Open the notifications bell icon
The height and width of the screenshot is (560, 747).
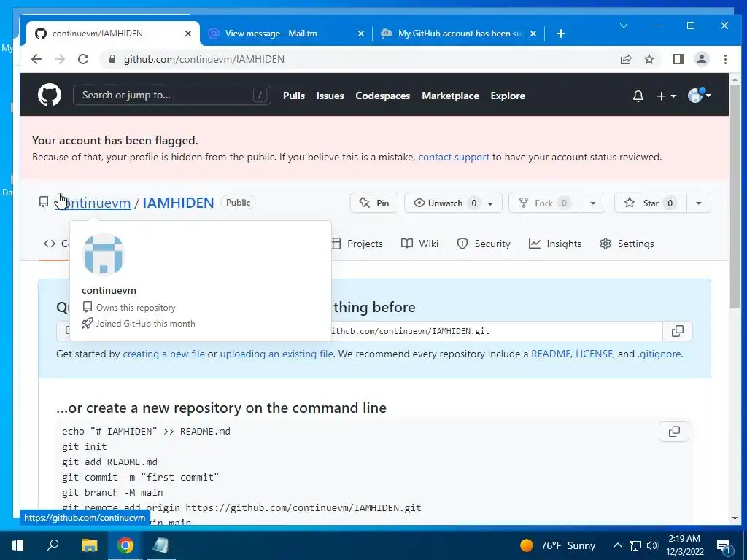pyautogui.click(x=638, y=96)
